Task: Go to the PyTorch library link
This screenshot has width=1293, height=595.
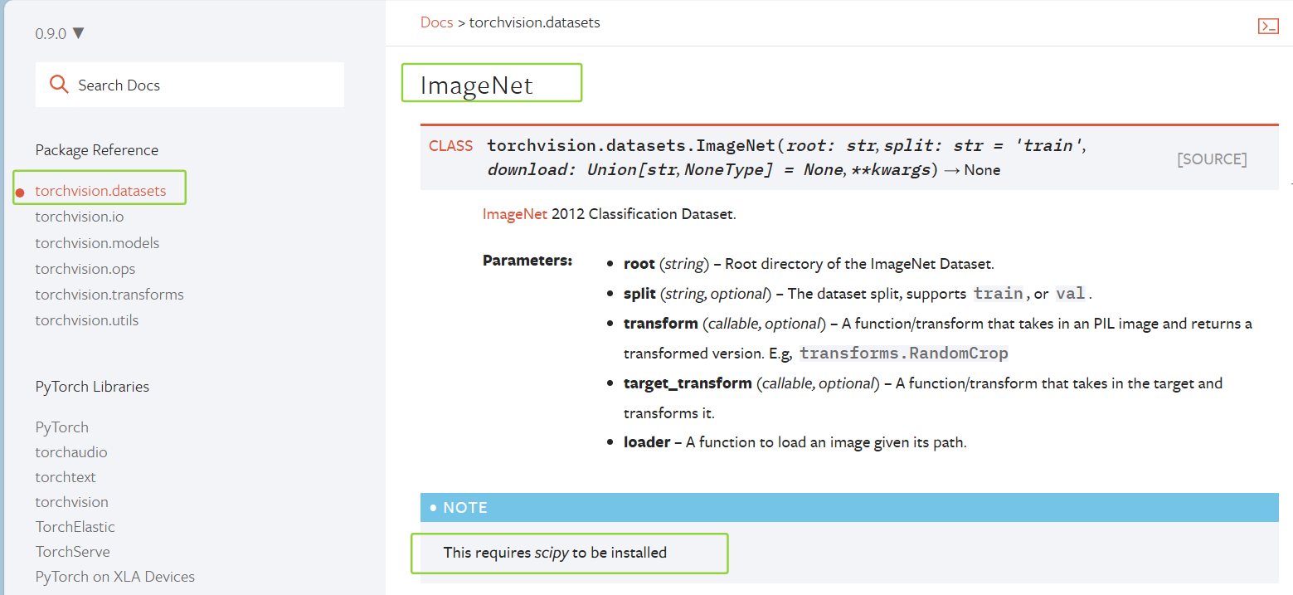Action: pos(61,427)
